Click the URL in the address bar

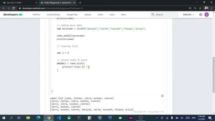click(52, 8)
